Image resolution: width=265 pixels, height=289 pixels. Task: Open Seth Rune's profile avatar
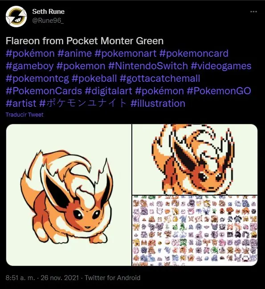pos(16,17)
